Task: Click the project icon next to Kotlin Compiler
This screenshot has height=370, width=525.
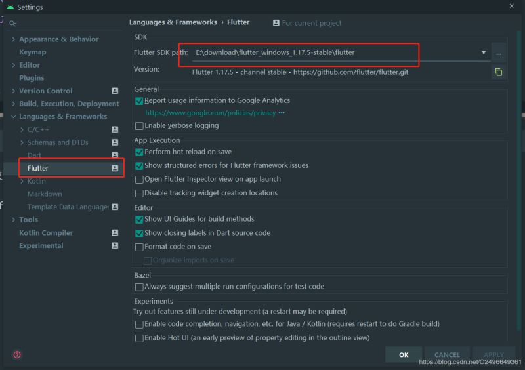Action: (115, 233)
